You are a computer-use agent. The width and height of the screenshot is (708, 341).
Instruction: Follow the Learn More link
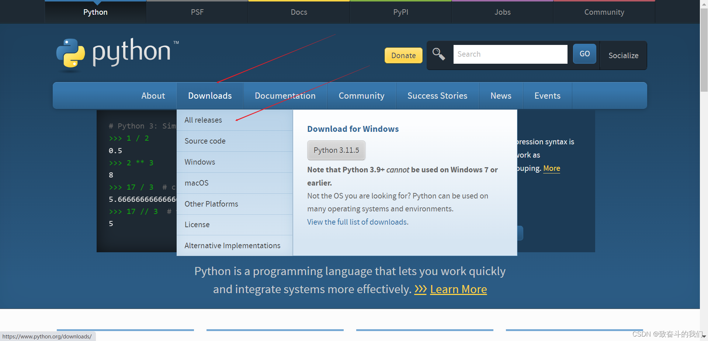tap(458, 289)
